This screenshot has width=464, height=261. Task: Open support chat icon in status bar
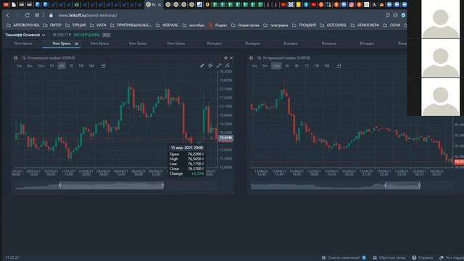(442, 258)
